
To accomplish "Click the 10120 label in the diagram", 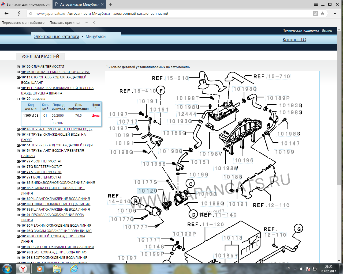I will pos(148,191).
